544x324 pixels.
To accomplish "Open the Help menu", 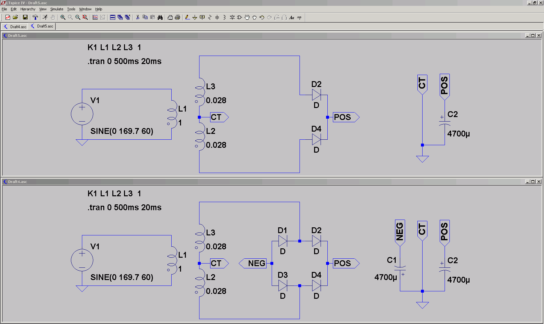I will point(99,9).
